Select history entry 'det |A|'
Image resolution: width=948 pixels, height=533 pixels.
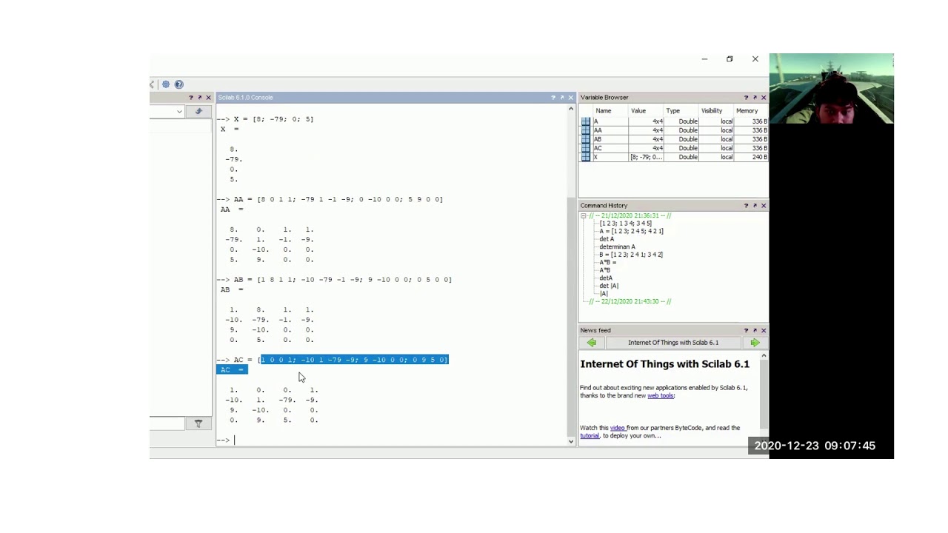click(x=609, y=286)
